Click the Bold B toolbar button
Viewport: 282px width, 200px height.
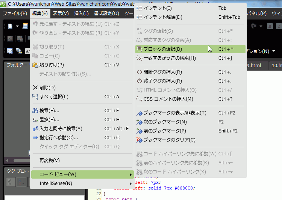point(270,26)
